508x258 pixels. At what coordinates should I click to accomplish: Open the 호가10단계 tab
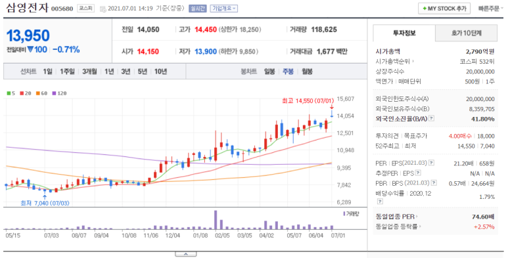click(x=466, y=33)
